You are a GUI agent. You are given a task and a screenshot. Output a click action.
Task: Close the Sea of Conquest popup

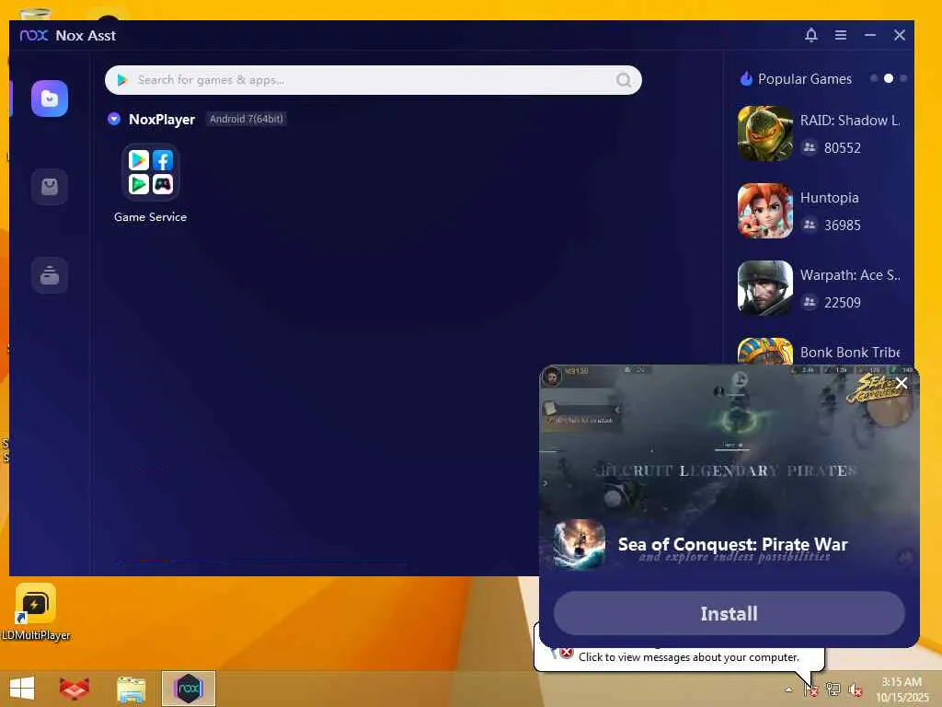[902, 383]
